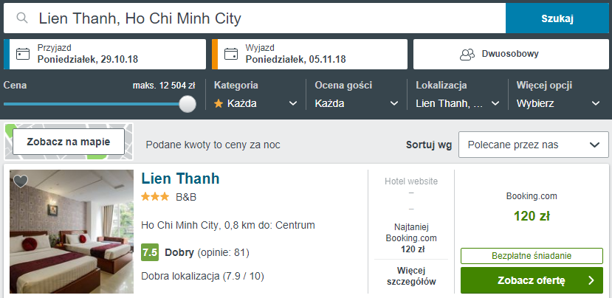Click the B&B accommodation type label
The width and height of the screenshot is (612, 298).
pos(186,198)
